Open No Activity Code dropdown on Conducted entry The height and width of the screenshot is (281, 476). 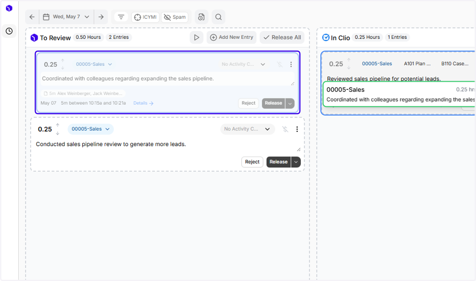(x=248, y=129)
